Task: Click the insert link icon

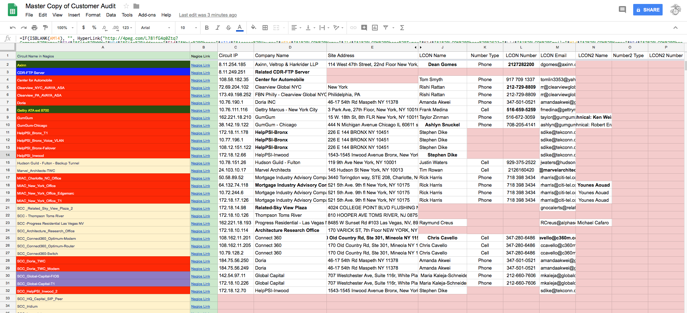Action: click(353, 28)
